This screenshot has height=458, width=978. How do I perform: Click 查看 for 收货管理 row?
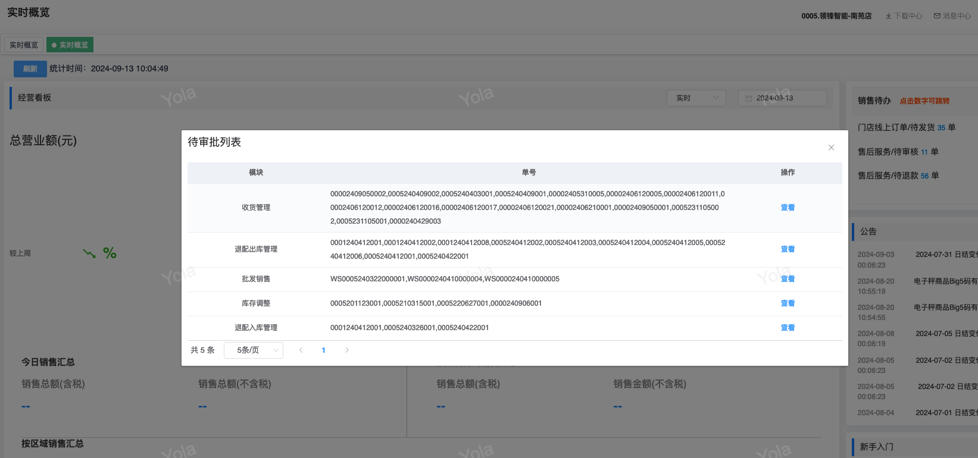pyautogui.click(x=788, y=208)
